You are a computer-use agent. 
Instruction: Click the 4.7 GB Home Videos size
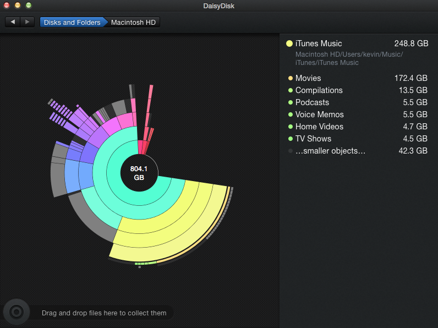click(x=415, y=127)
